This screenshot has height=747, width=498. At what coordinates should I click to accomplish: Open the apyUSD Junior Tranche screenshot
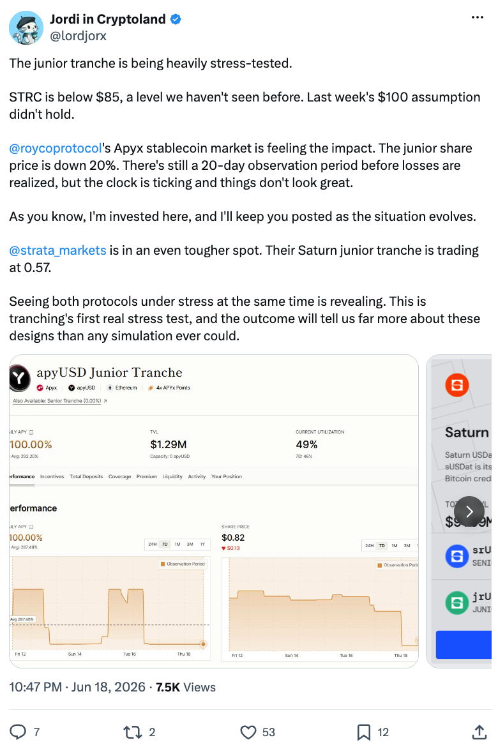[214, 511]
